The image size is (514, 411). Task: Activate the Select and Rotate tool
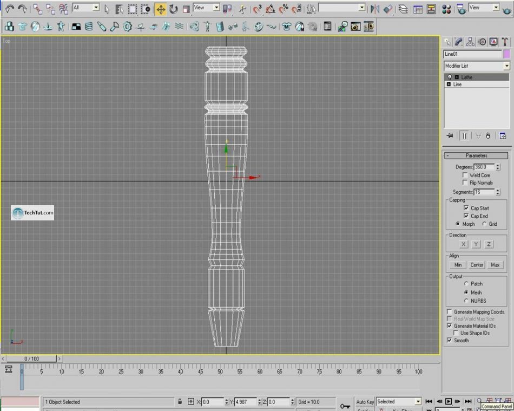coord(174,9)
